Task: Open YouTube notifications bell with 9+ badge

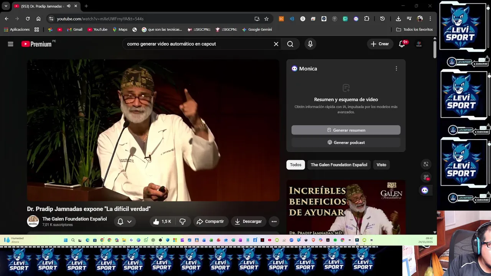Action: 402,44
